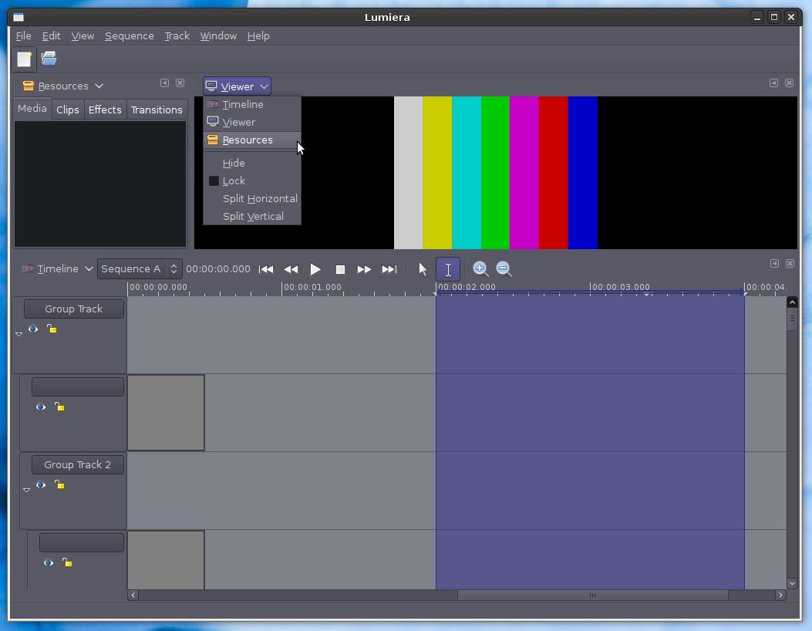Click the Group Track 2 header button
812x631 pixels.
pyautogui.click(x=77, y=464)
